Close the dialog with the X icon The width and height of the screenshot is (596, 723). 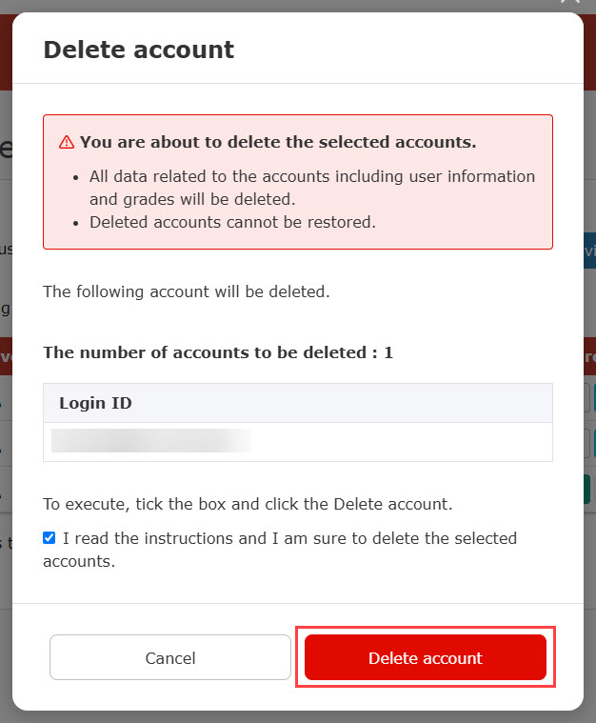point(570,4)
